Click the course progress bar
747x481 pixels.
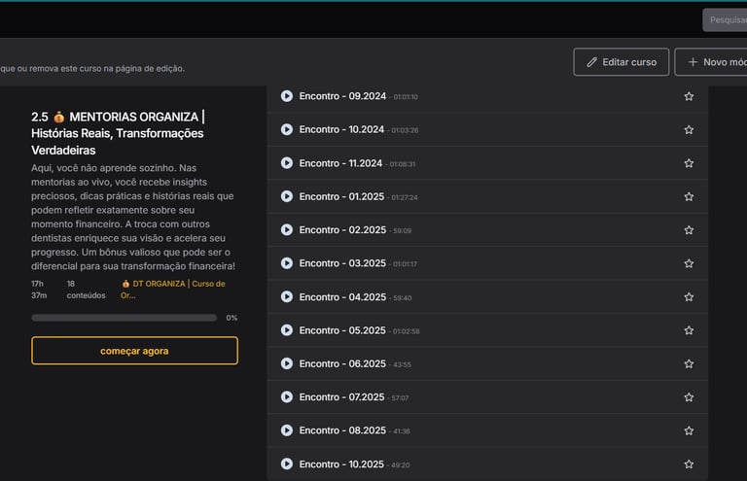click(x=124, y=318)
